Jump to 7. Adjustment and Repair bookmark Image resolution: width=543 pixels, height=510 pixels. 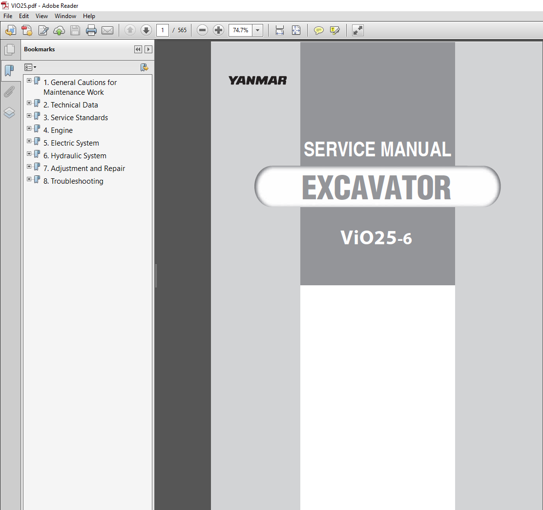tap(84, 169)
